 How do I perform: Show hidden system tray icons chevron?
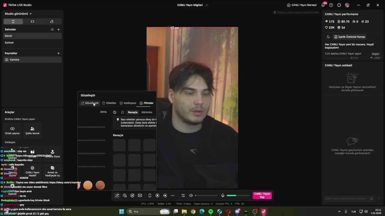click(x=340, y=211)
